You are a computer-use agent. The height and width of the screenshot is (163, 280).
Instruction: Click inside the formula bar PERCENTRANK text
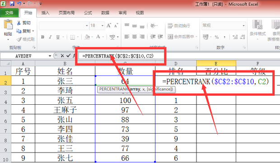(118, 56)
